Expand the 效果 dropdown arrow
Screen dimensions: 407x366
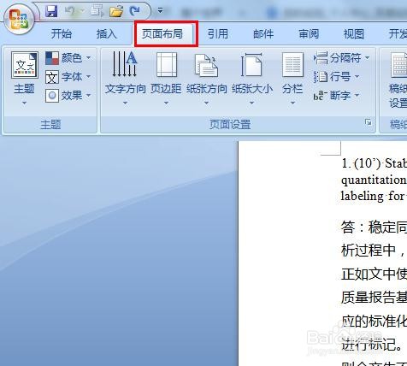tap(88, 96)
